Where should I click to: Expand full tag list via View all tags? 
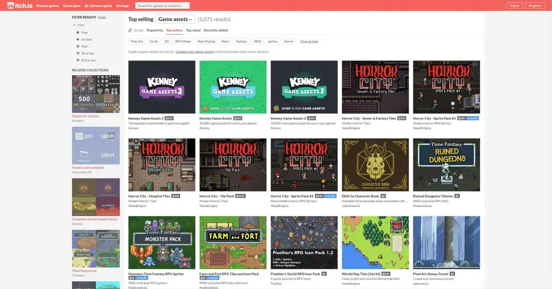coord(309,41)
